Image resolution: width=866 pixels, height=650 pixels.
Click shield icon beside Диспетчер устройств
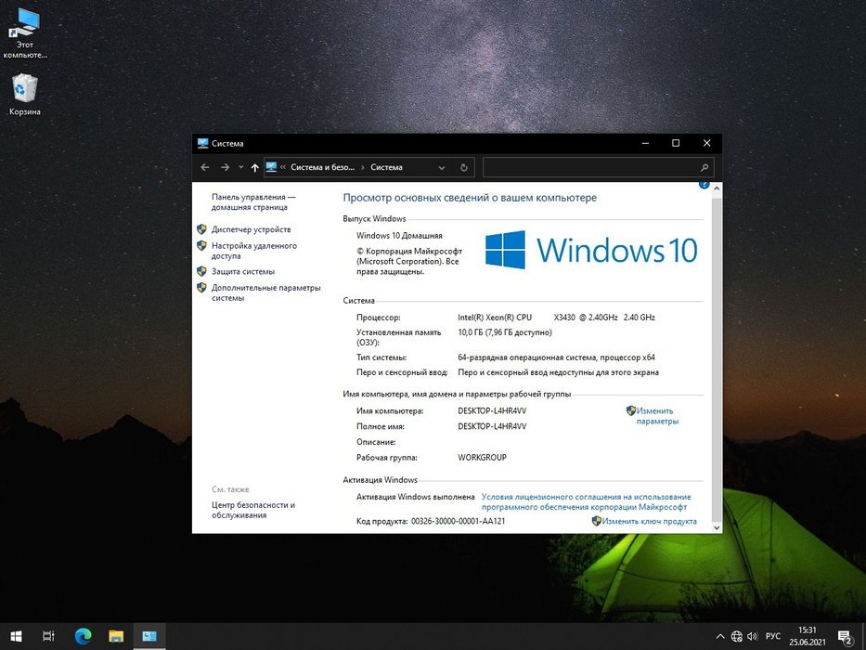(x=201, y=229)
